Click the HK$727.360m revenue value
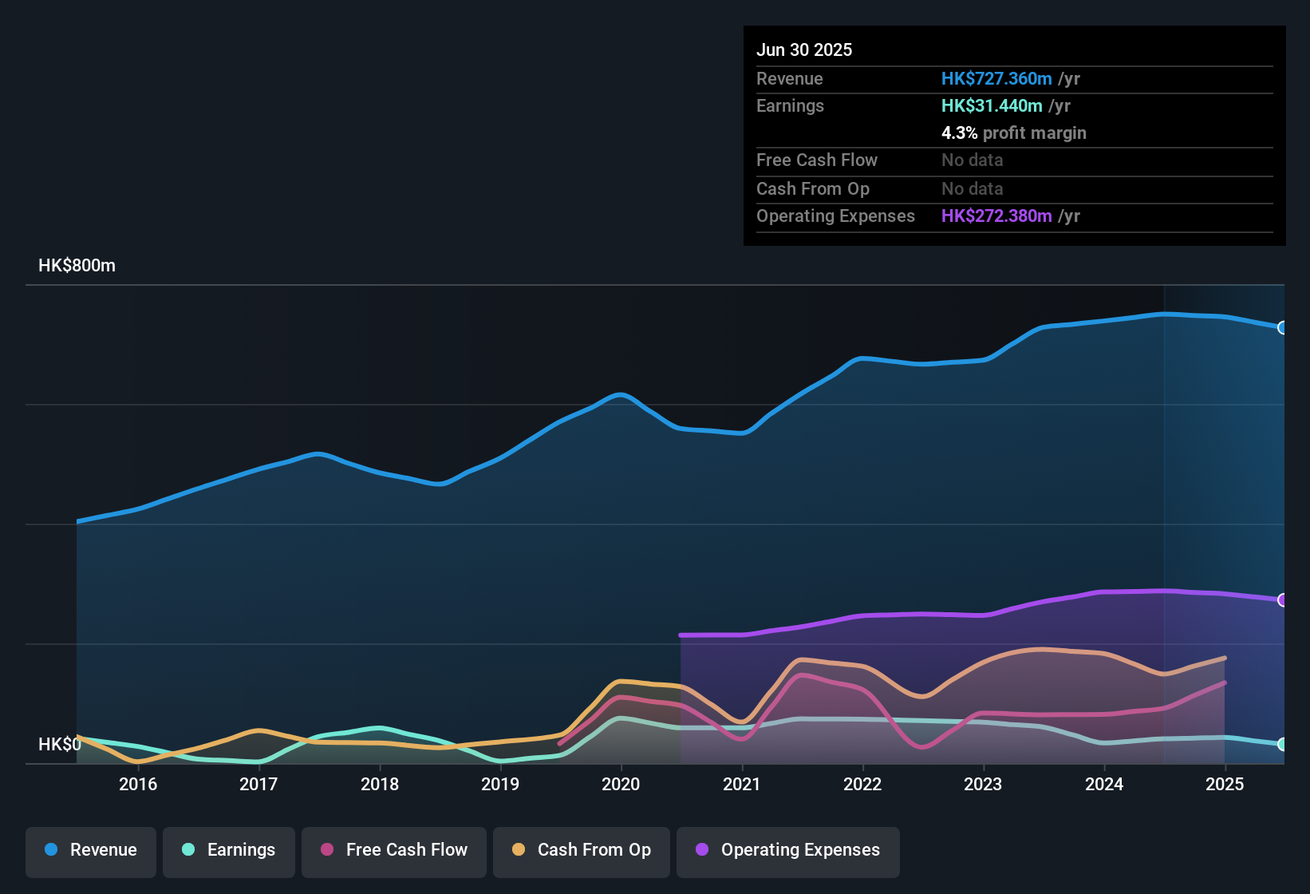Image resolution: width=1310 pixels, height=894 pixels. (996, 79)
